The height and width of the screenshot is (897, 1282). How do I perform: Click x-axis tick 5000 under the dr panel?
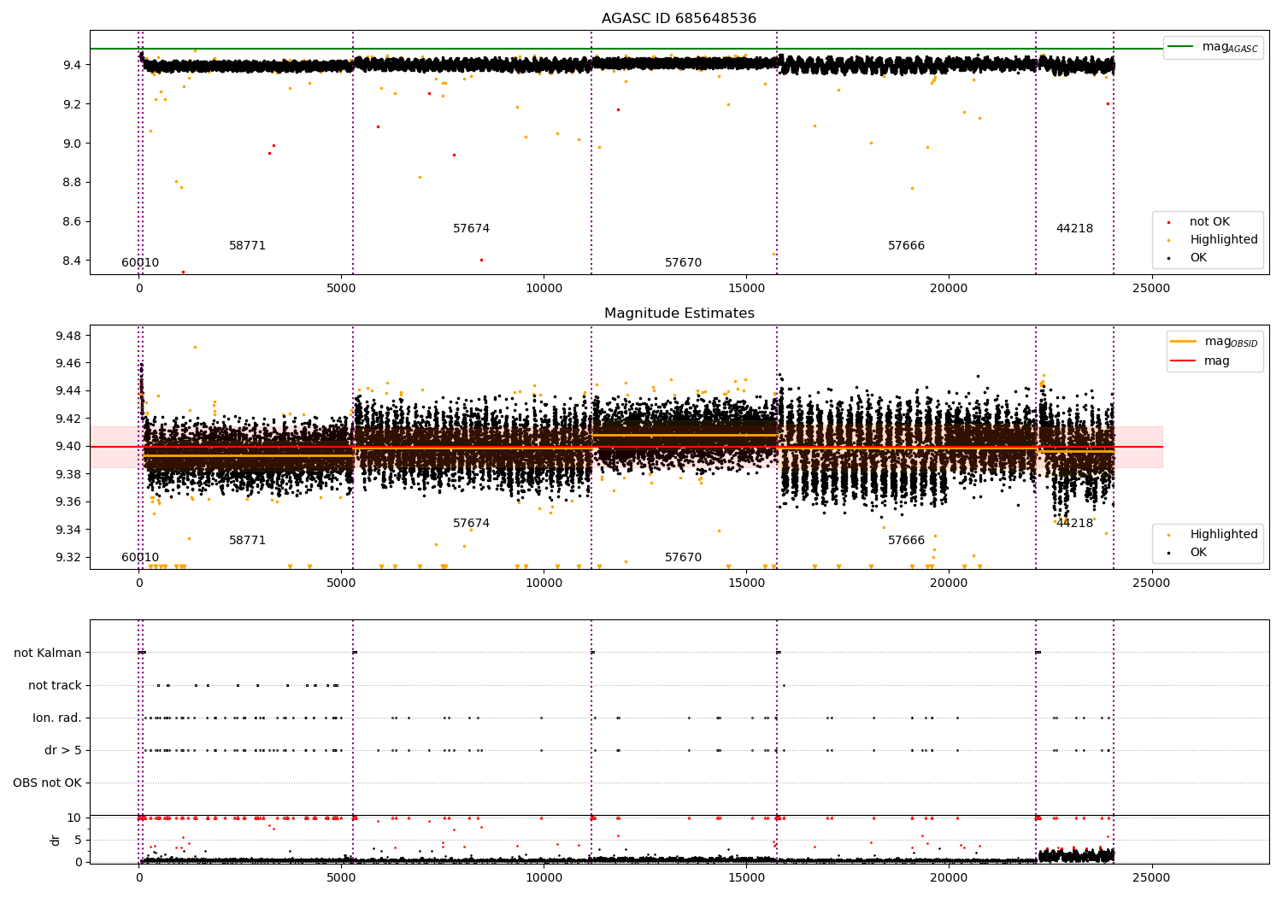tap(341, 877)
